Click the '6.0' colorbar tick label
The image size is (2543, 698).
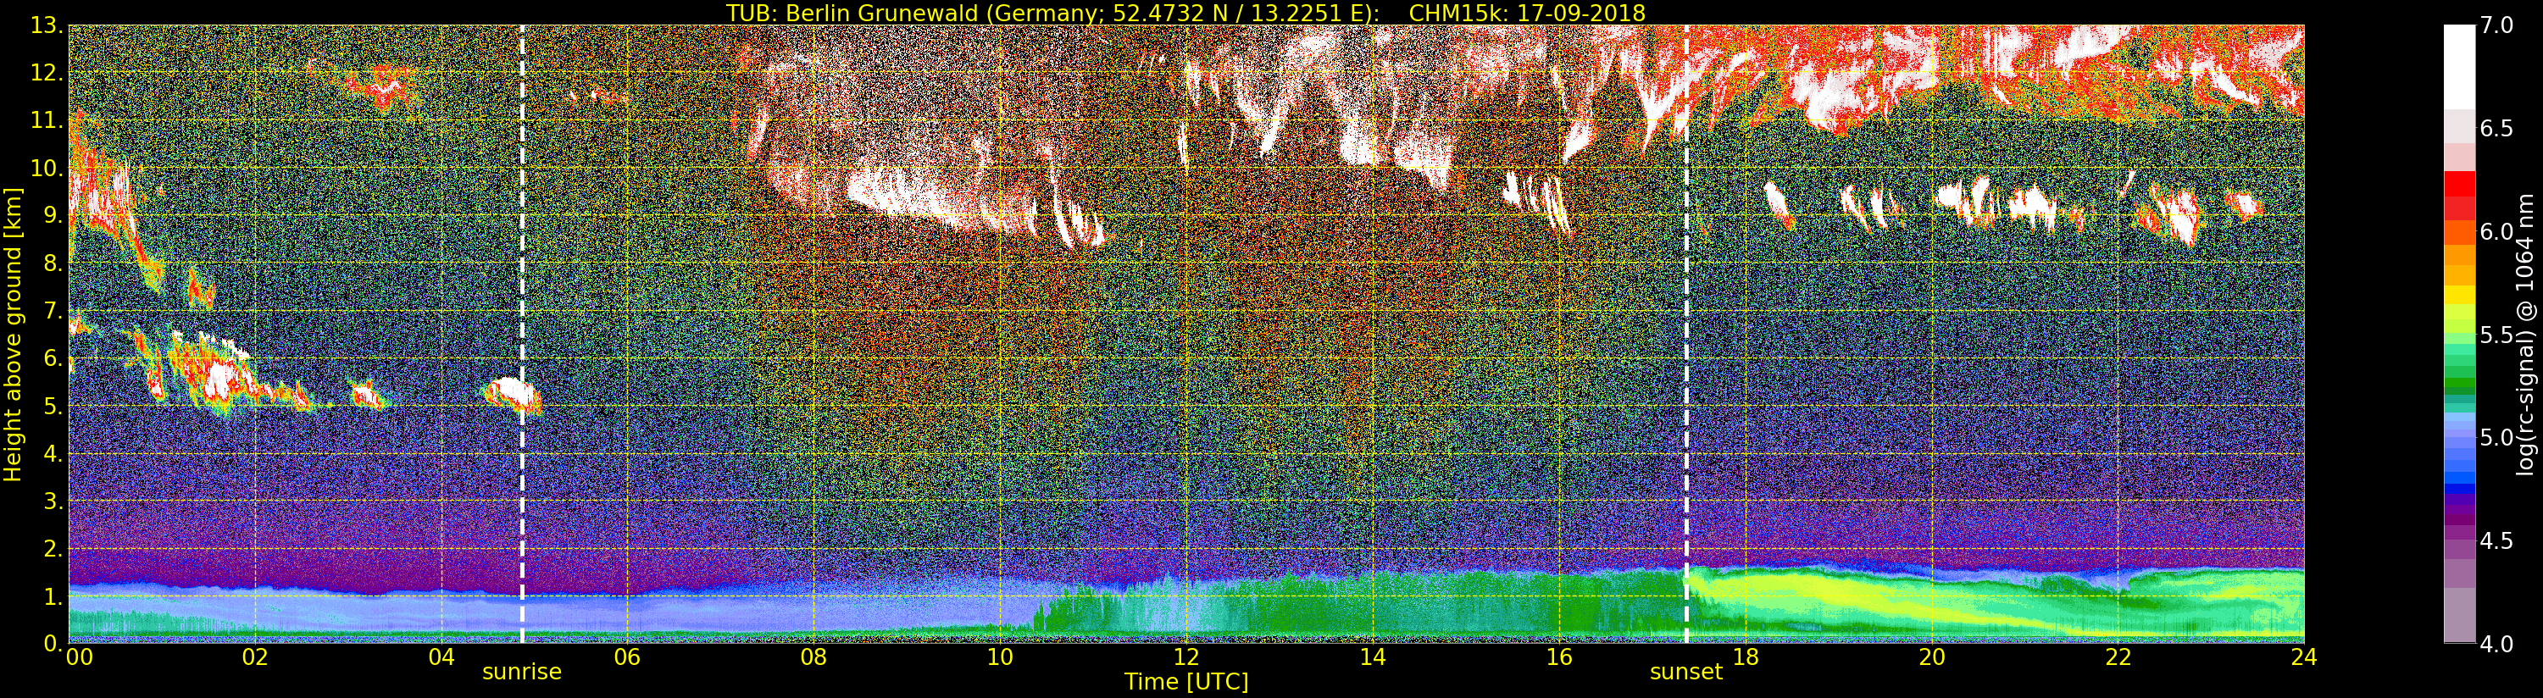tap(2496, 231)
